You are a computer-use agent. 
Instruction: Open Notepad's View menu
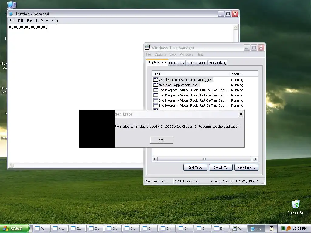coord(44,21)
